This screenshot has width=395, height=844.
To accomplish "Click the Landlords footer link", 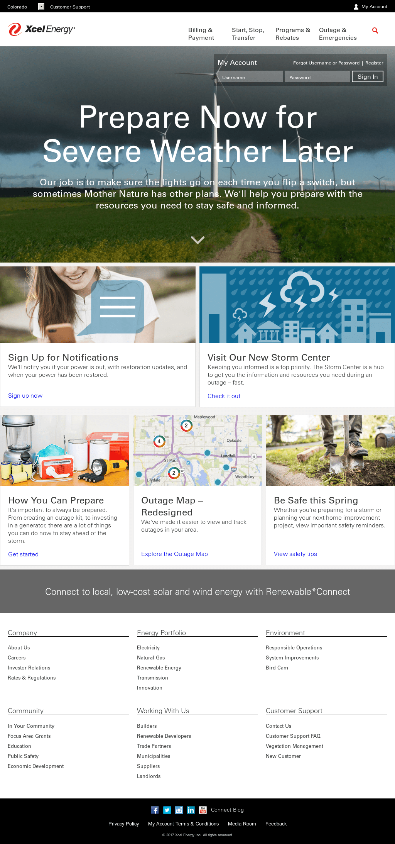I will pyautogui.click(x=149, y=776).
